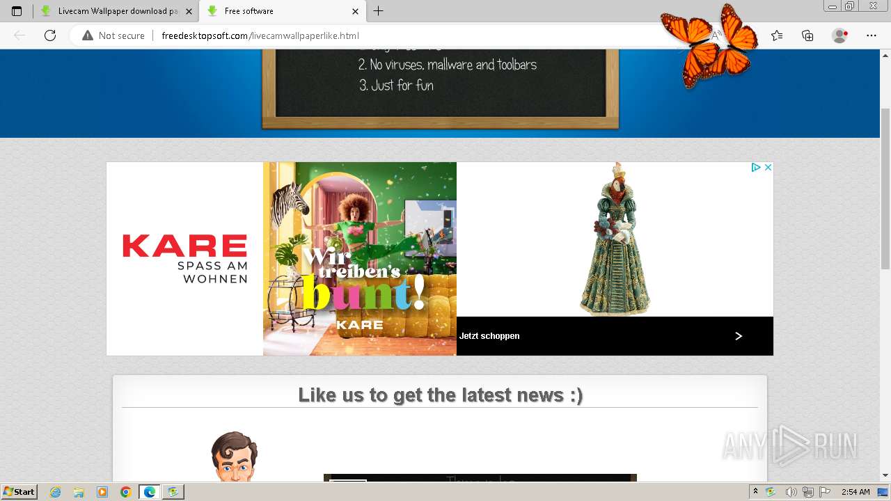Open the browser profile menu
Screen dimensions: 891x501
pos(840,35)
